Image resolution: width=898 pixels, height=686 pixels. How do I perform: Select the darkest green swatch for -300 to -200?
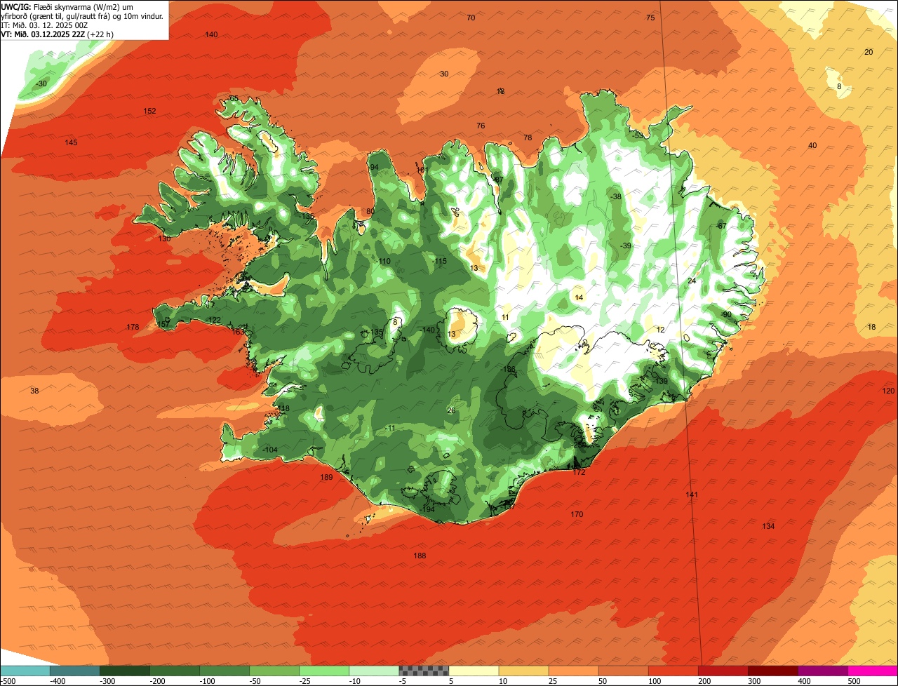pyautogui.click(x=124, y=671)
